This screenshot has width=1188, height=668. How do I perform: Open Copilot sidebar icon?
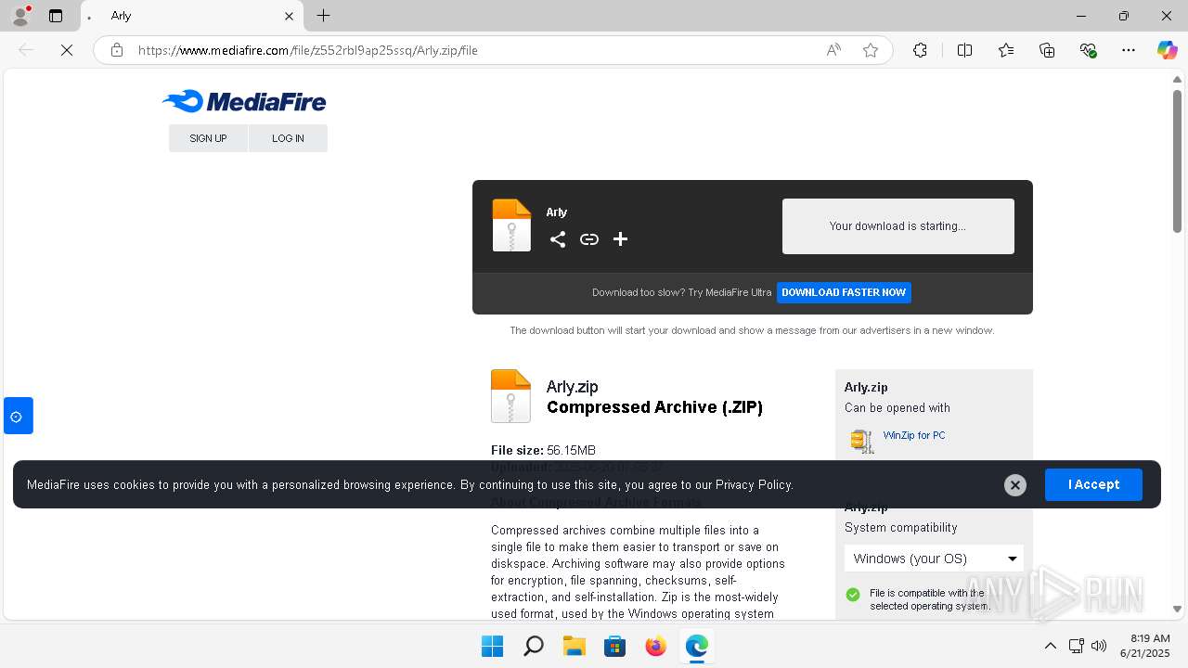pyautogui.click(x=1168, y=50)
